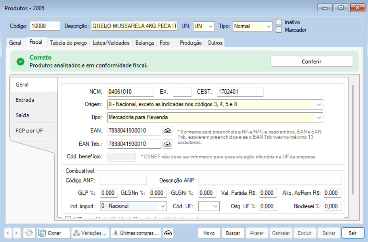Image resolution: width=368 pixels, height=242 pixels.
Task: Click the Descrição ANP field
Action: pos(269,181)
